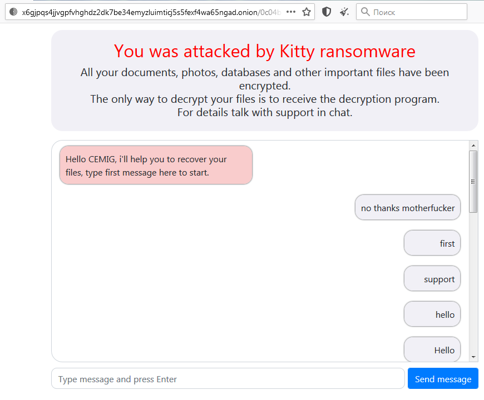Open the security level shield icon
This screenshot has width=484, height=400.
tap(326, 11)
